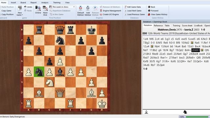Click Copy Position

coord(7,14)
